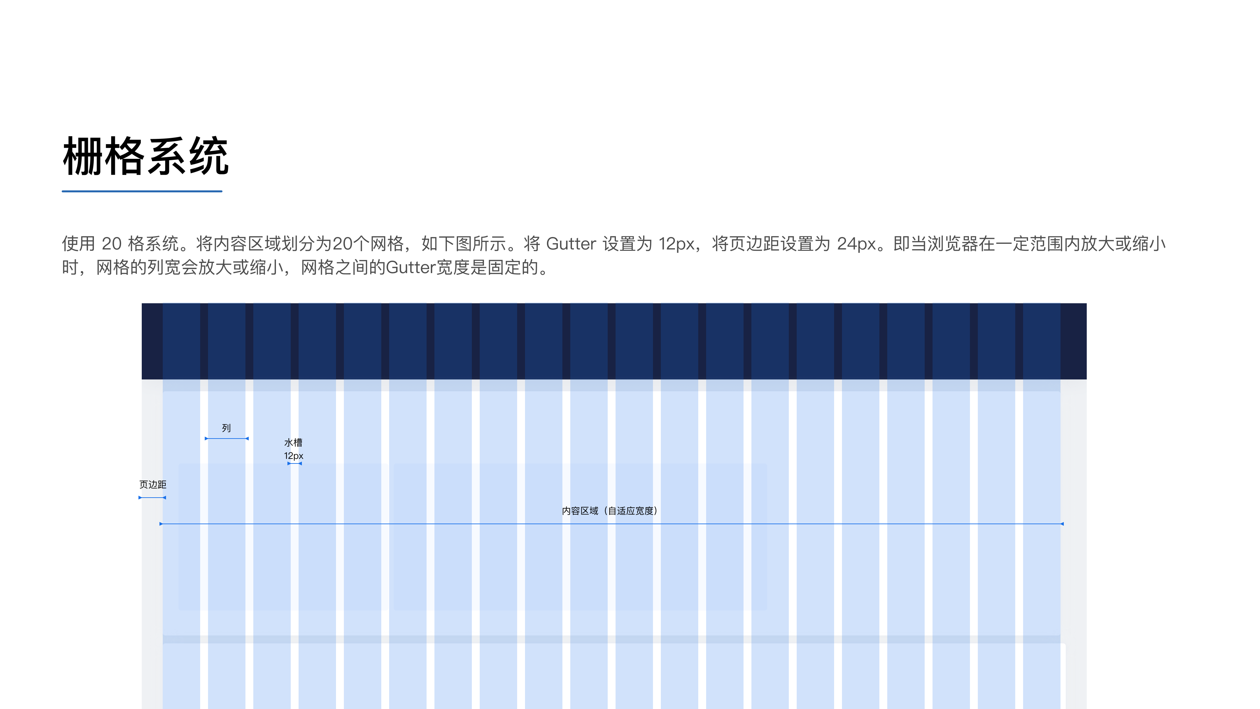Click the 列 column label

click(x=226, y=428)
